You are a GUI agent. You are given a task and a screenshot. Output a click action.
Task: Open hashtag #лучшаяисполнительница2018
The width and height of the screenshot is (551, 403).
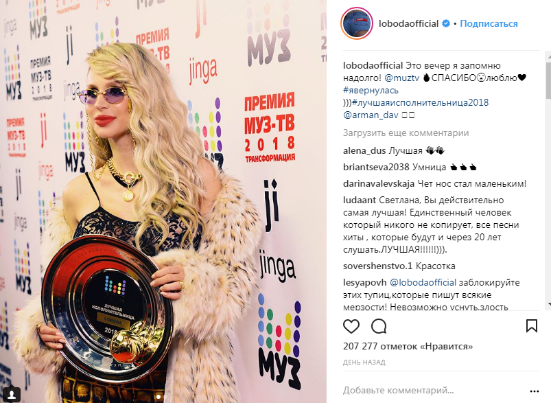click(420, 103)
